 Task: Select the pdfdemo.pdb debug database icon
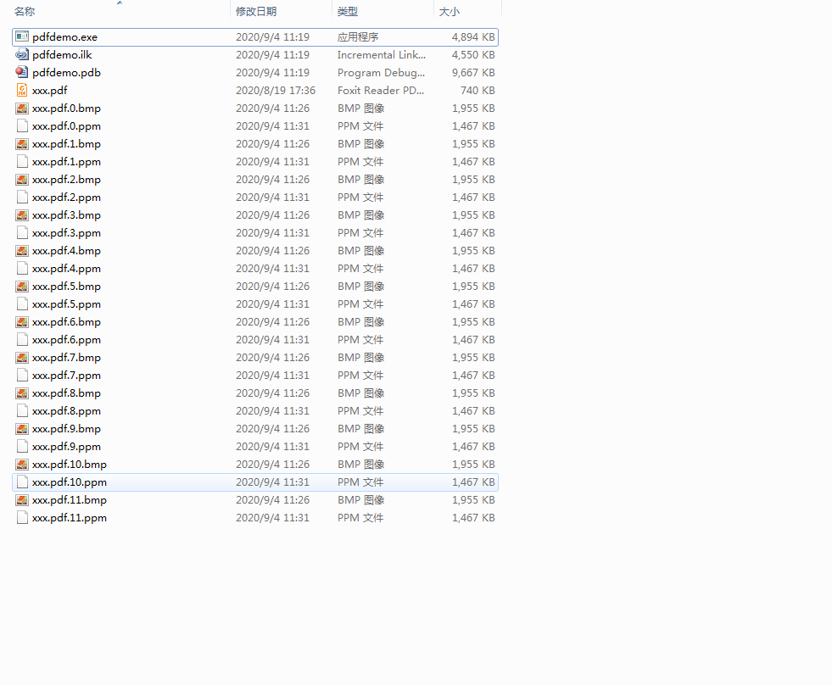22,72
